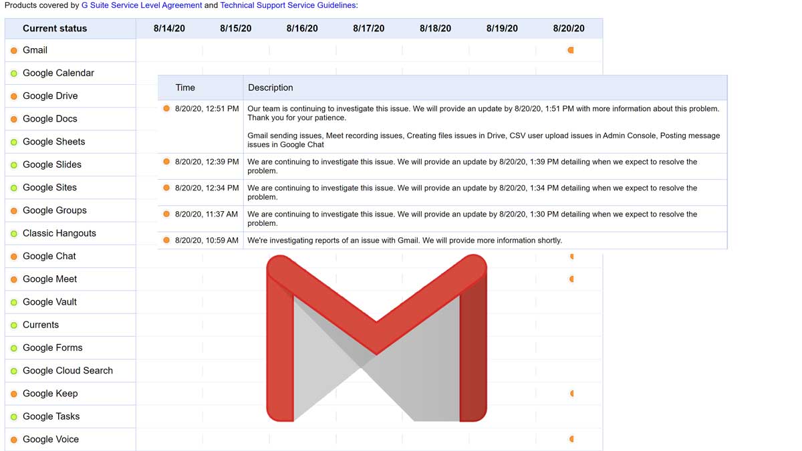The image size is (802, 451).
Task: Click the orange status icon next to Google Groups
Action: click(12, 210)
